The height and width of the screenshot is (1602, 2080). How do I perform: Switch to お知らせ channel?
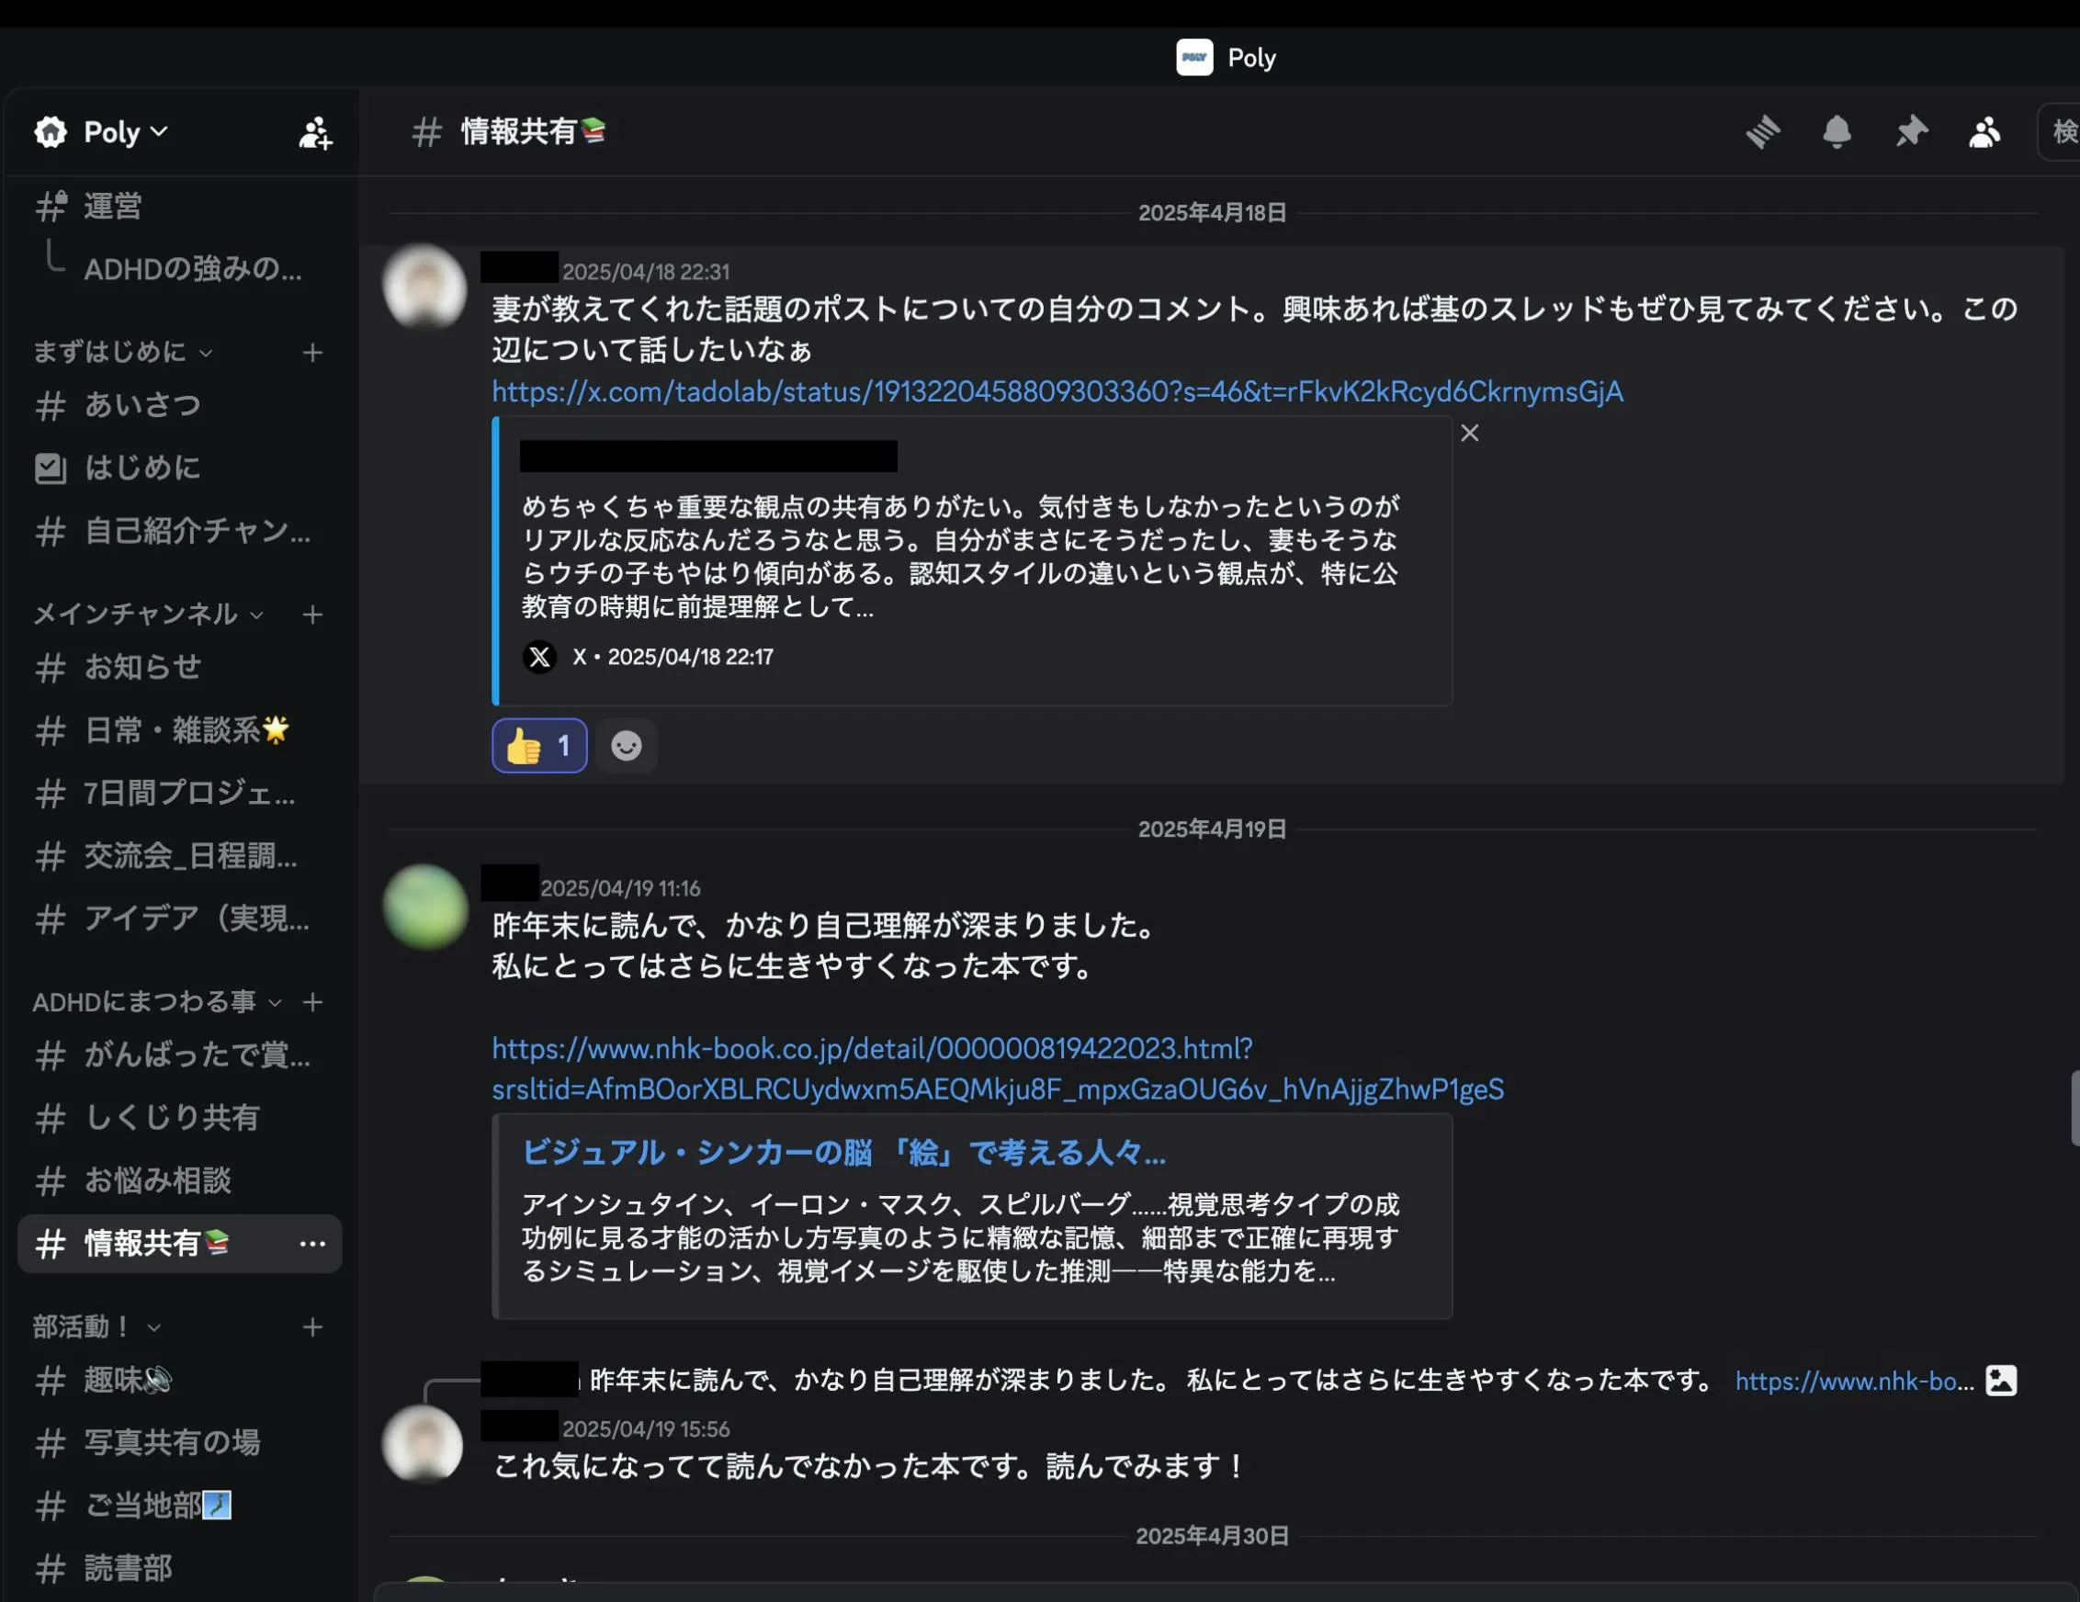tap(142, 667)
